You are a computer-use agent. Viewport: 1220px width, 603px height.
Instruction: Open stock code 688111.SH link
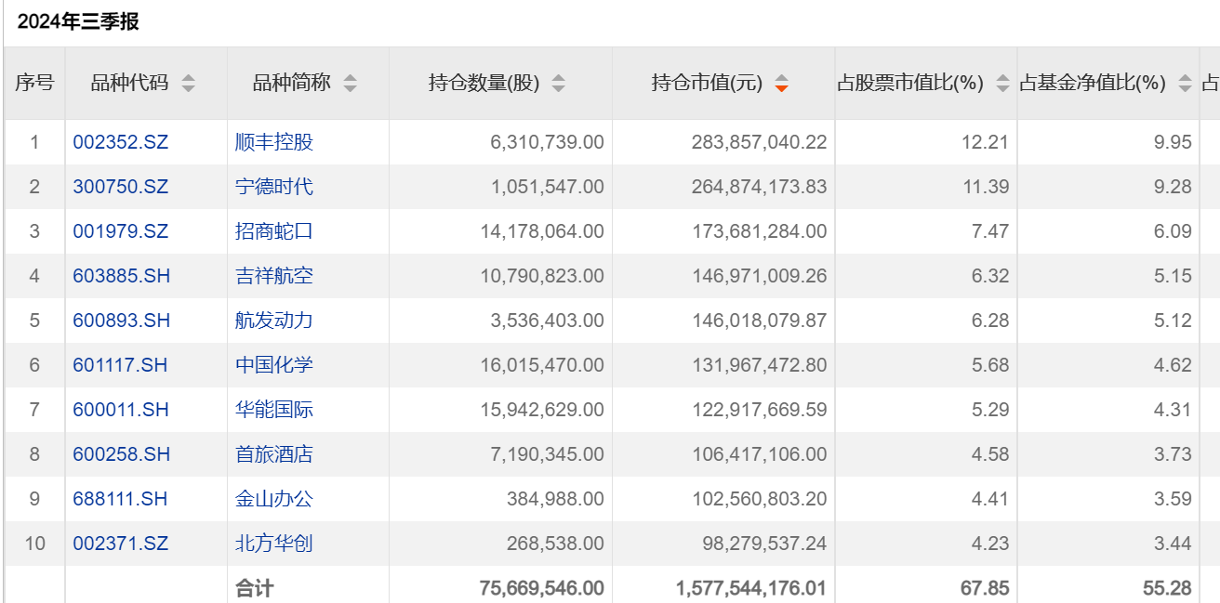point(121,499)
